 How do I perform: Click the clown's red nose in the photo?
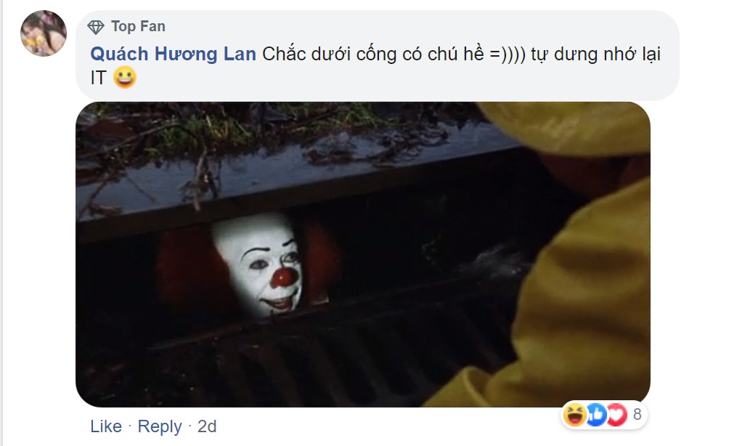(x=284, y=277)
